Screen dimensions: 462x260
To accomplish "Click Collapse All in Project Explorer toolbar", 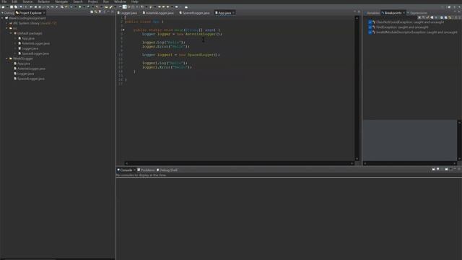I will tap(92, 12).
